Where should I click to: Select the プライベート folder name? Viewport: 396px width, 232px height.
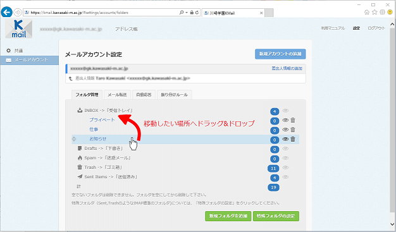pyautogui.click(x=102, y=120)
